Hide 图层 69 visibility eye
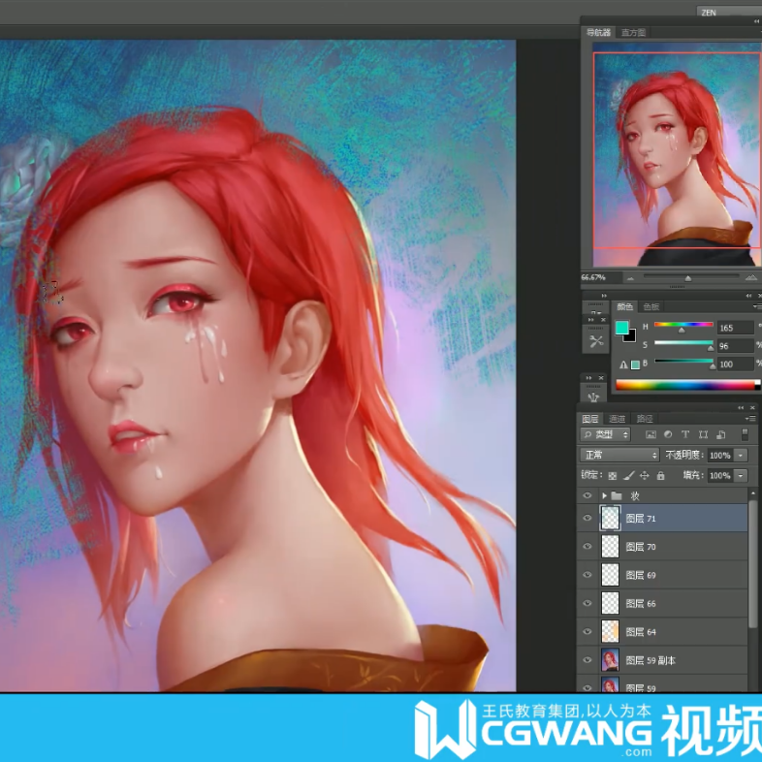 (x=587, y=575)
